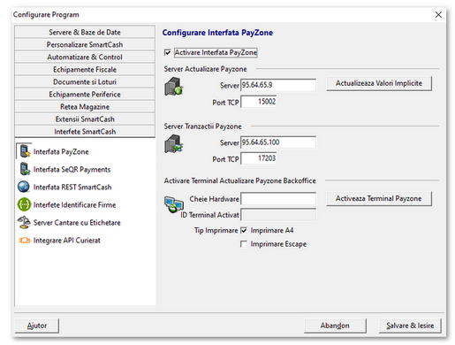Enable the Imprimare Escape checkbox

point(244,244)
